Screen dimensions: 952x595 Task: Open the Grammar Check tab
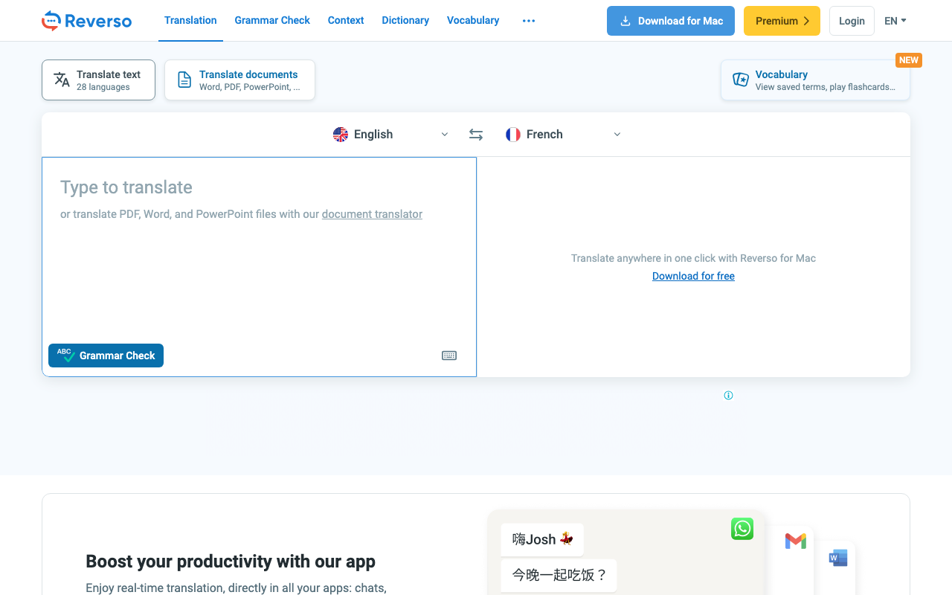[272, 21]
